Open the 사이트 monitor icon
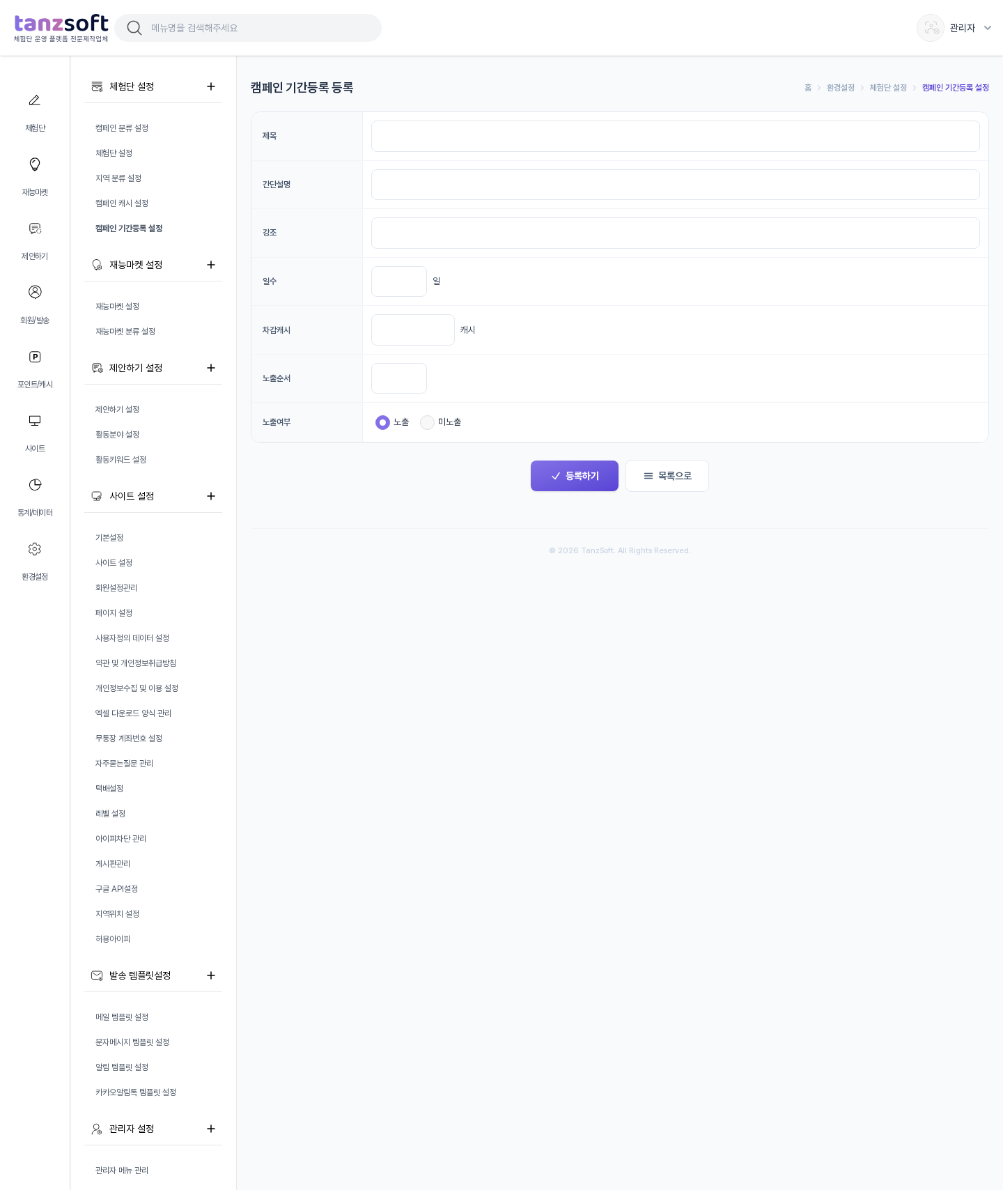 tap(35, 421)
